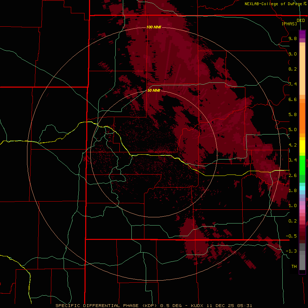Click the "100 NMI" range ring label
The width and height of the screenshot is (308, 308).
[x=154, y=27]
